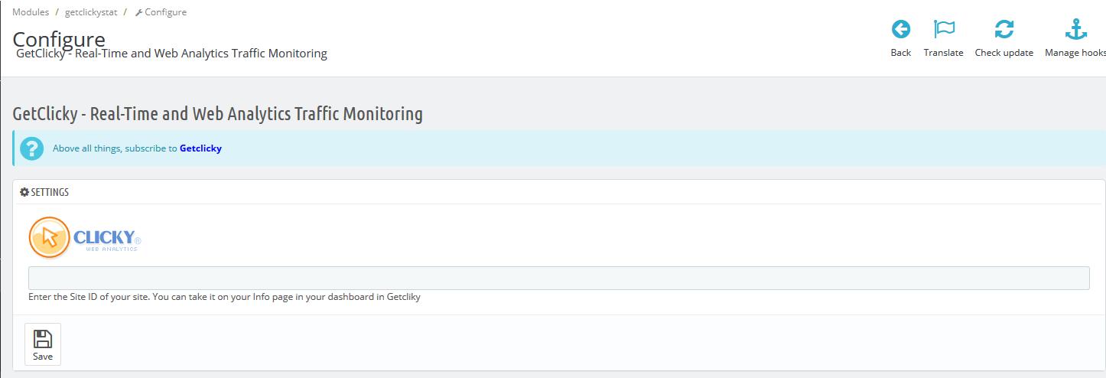Click the Manage hooks text label
1106x378 pixels.
[x=1075, y=53]
